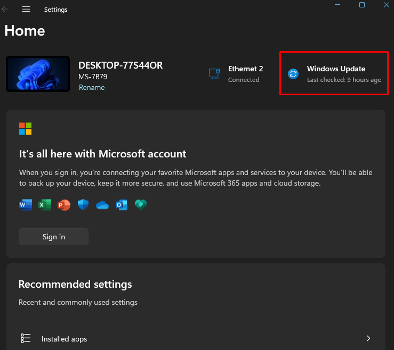The image size is (394, 350).
Task: Click the Installed apps list icon
Action: (x=26, y=338)
